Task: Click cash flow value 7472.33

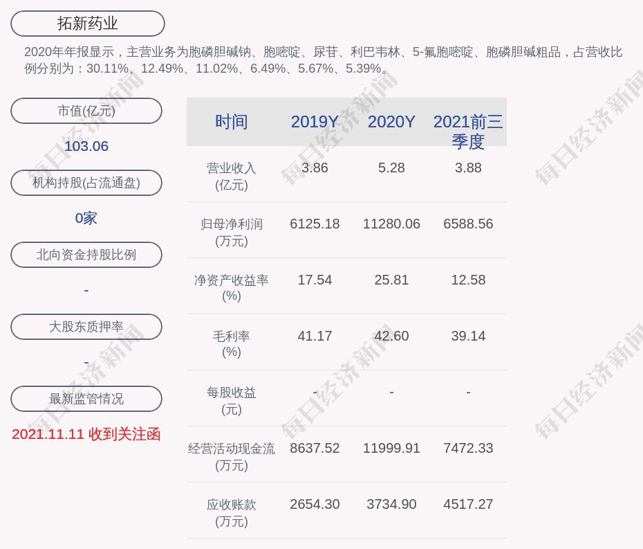Action: point(468,448)
